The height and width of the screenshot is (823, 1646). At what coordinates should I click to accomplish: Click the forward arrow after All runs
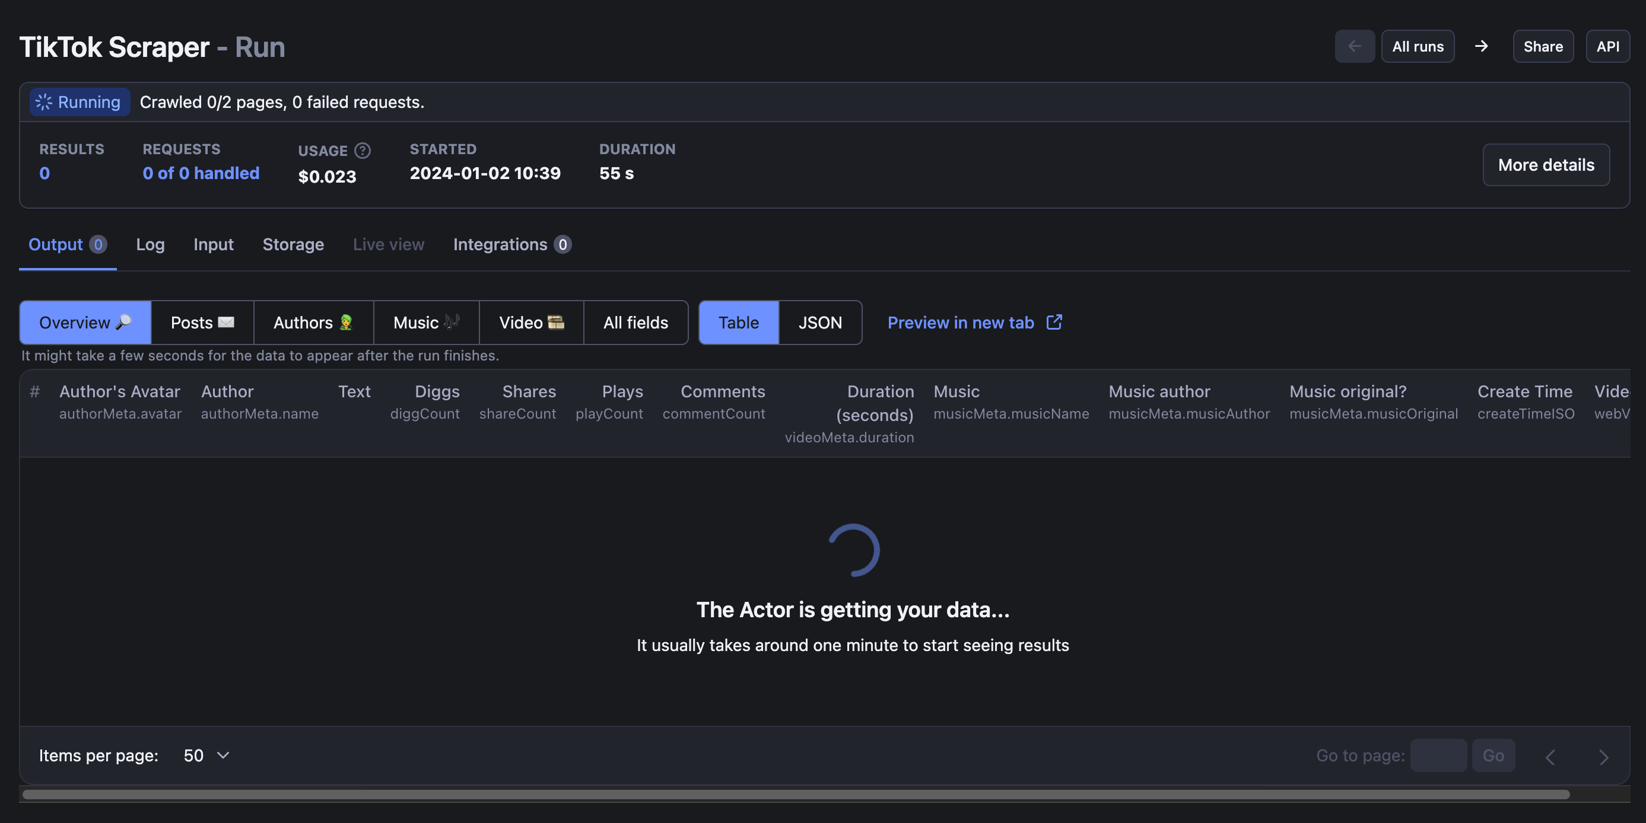[1481, 47]
